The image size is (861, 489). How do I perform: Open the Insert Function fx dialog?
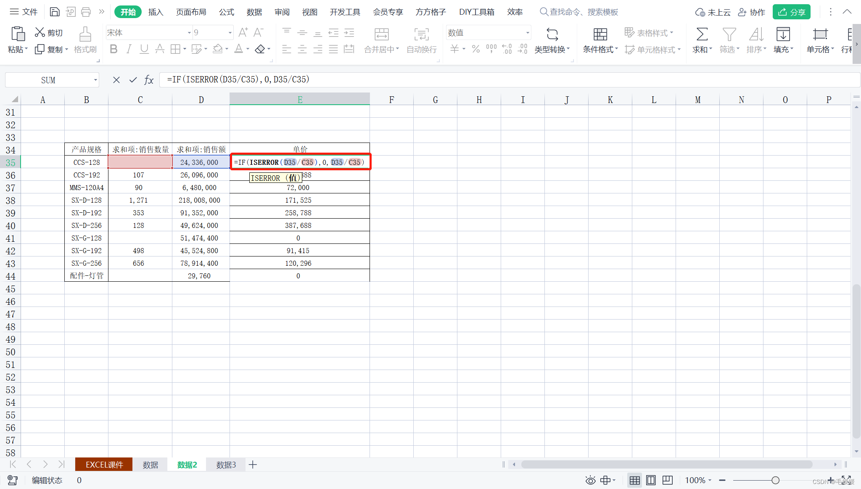pyautogui.click(x=149, y=80)
